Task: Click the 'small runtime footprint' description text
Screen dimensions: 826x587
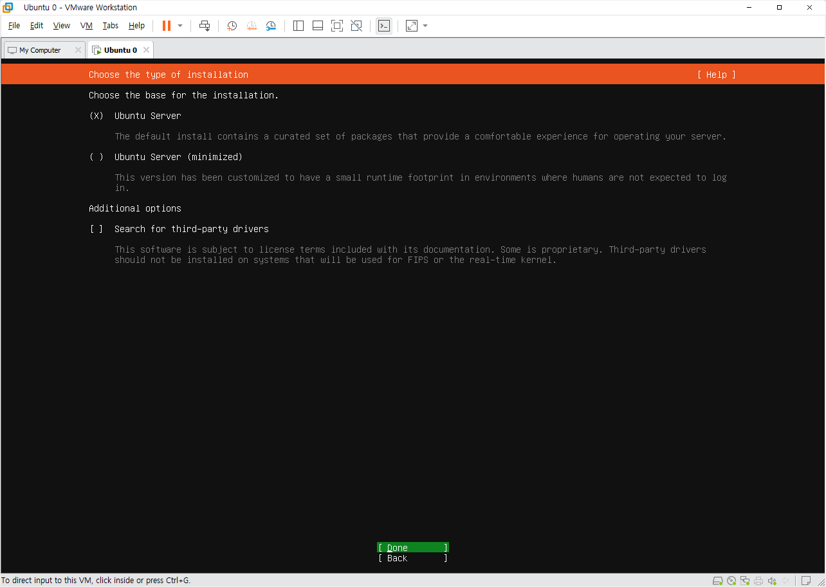Action: click(421, 183)
